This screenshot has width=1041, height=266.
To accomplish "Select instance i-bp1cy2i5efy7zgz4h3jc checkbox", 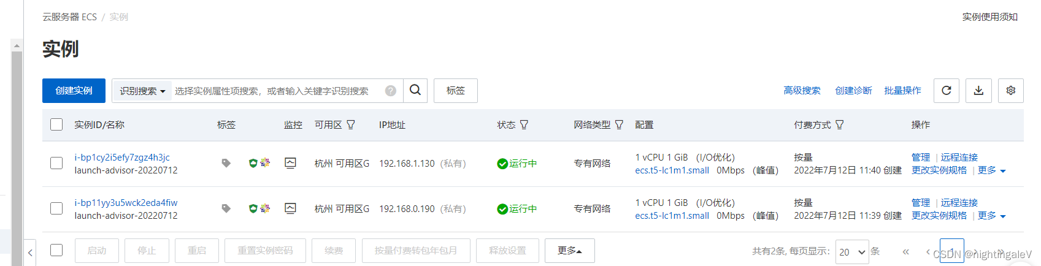I will 56,163.
